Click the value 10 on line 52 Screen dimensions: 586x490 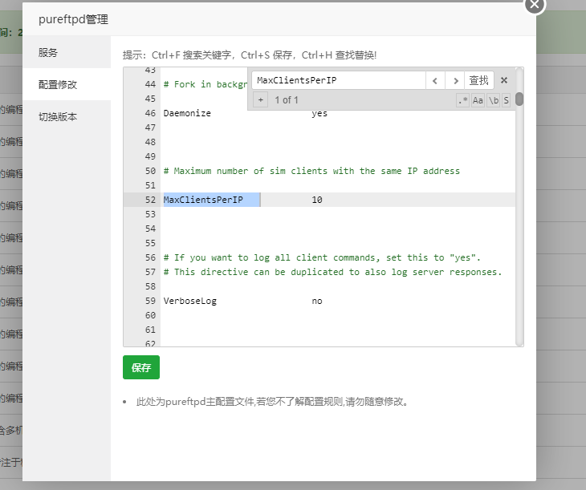[317, 200]
